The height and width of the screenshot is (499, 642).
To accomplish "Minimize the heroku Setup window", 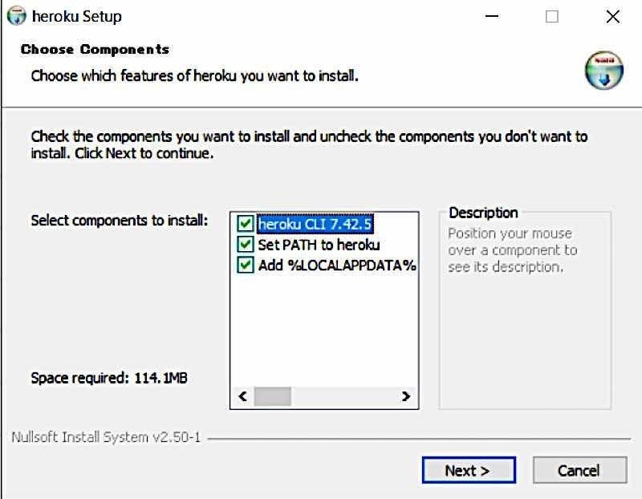I will [x=490, y=16].
